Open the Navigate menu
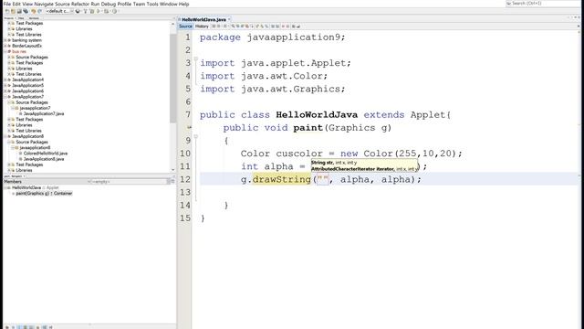Screen dimensions: 584x329 click(x=44, y=4)
